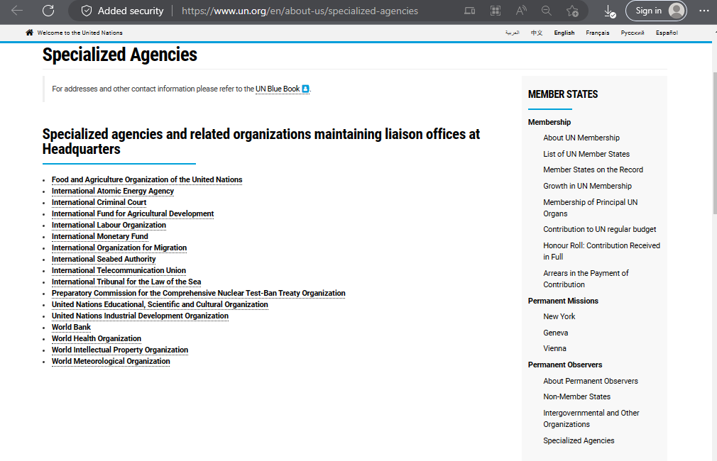The height and width of the screenshot is (461, 717).
Task: Click the Membership sidebar heading
Action: coord(549,123)
